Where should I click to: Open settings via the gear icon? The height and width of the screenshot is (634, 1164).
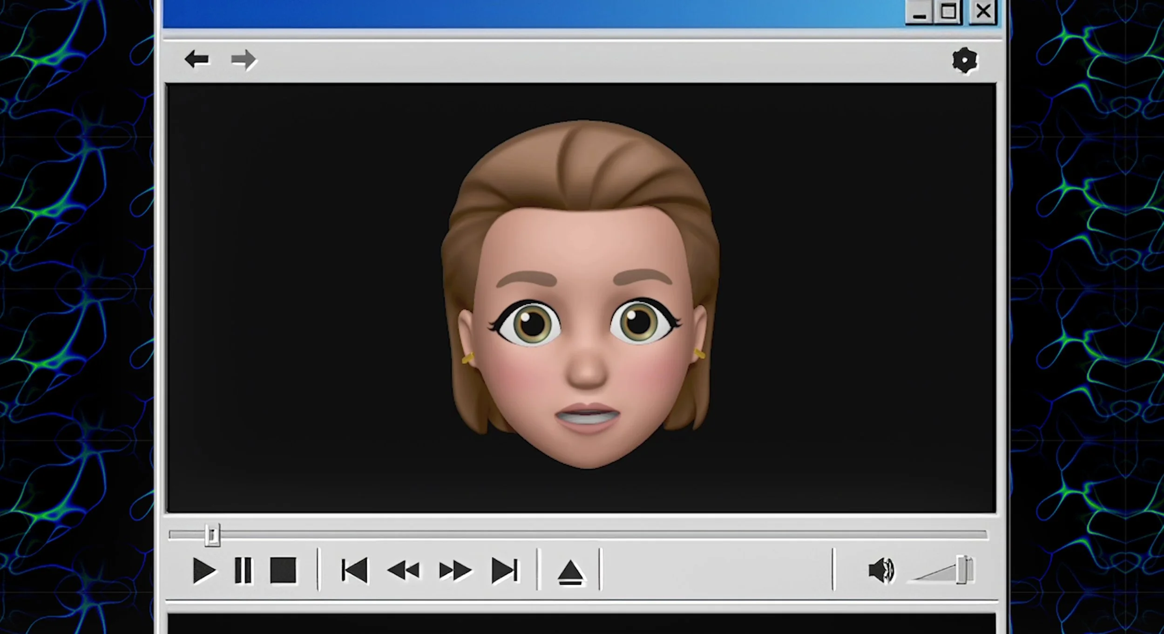click(x=964, y=61)
